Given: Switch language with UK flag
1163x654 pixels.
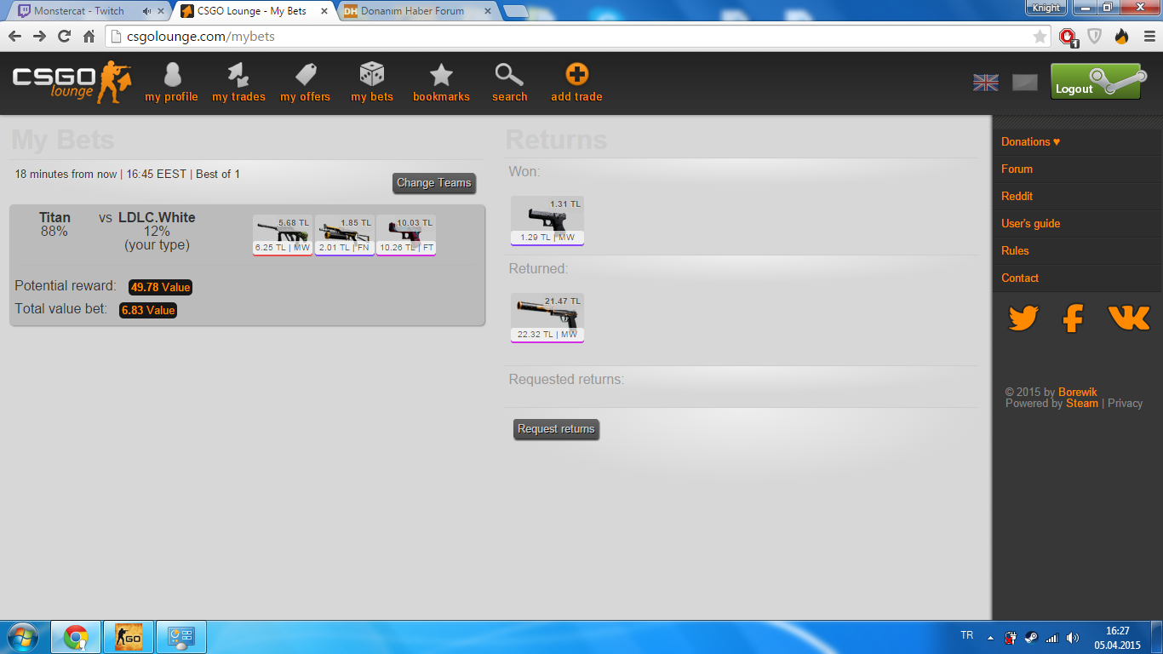Looking at the screenshot, I should 986,83.
